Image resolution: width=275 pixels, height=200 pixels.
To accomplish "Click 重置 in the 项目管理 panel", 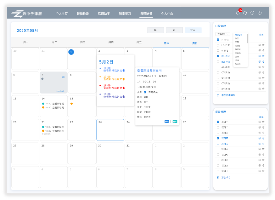I will 261,117.
